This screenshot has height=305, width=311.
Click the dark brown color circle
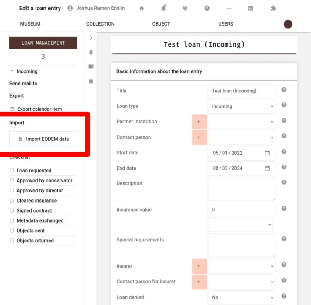(x=288, y=24)
